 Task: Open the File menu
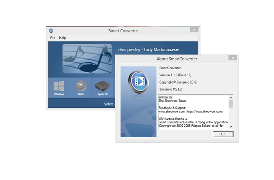tap(53, 38)
